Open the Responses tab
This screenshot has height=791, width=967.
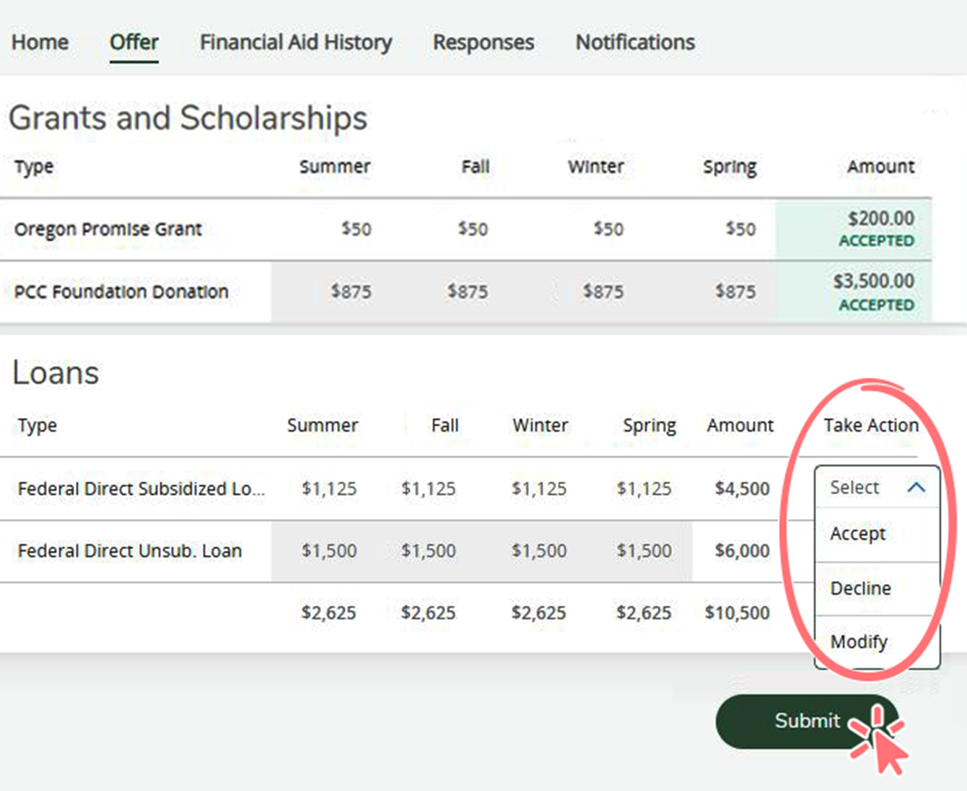[x=483, y=42]
